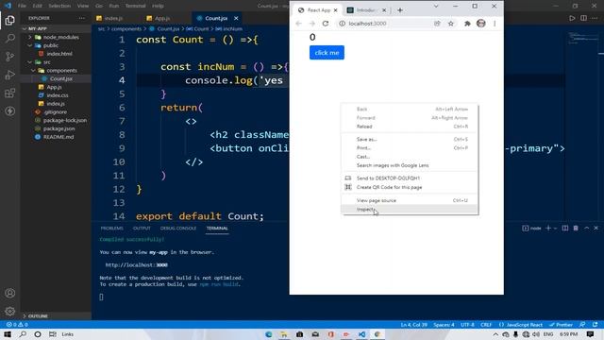Open the Terminal menu
This screenshot has width=604, height=340.
point(135,6)
